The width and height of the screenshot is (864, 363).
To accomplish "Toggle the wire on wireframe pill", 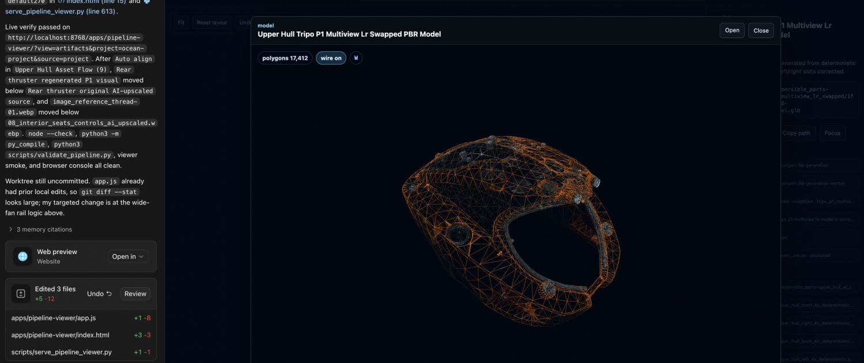I will (331, 58).
